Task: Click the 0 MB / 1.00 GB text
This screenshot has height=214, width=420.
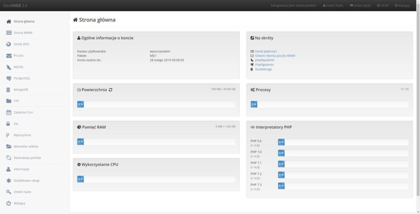Action: 225,126
